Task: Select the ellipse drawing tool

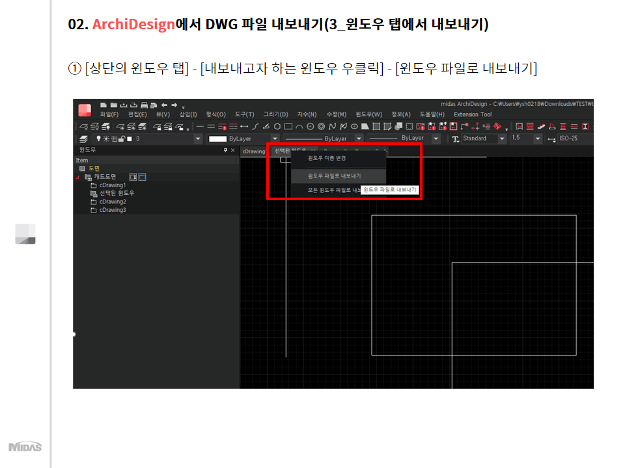Action: (x=354, y=127)
